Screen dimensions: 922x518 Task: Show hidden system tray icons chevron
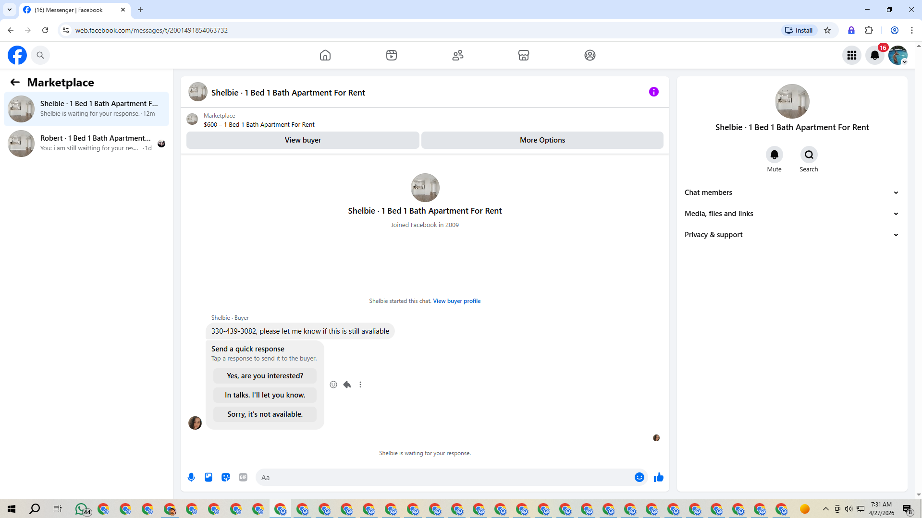pyautogui.click(x=825, y=509)
